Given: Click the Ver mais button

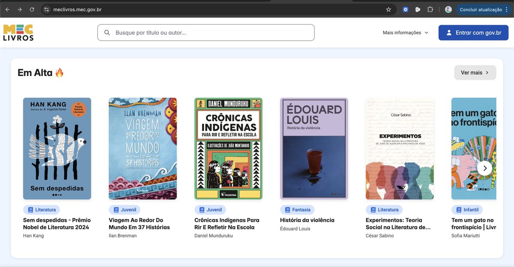Looking at the screenshot, I should pyautogui.click(x=475, y=73).
